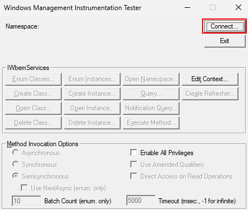248x210 pixels.
Task: Click the Delete Instance button
Action: (92, 123)
